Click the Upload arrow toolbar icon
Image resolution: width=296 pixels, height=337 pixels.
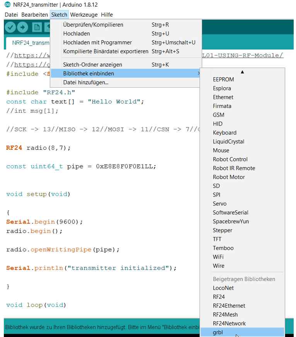(23, 28)
